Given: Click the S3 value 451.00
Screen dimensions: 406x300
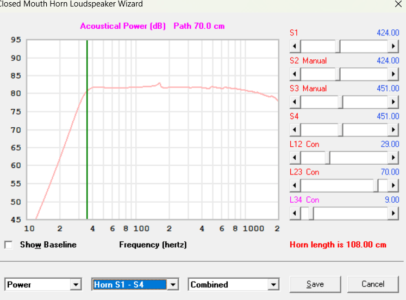Looking at the screenshot, I should (x=388, y=89).
